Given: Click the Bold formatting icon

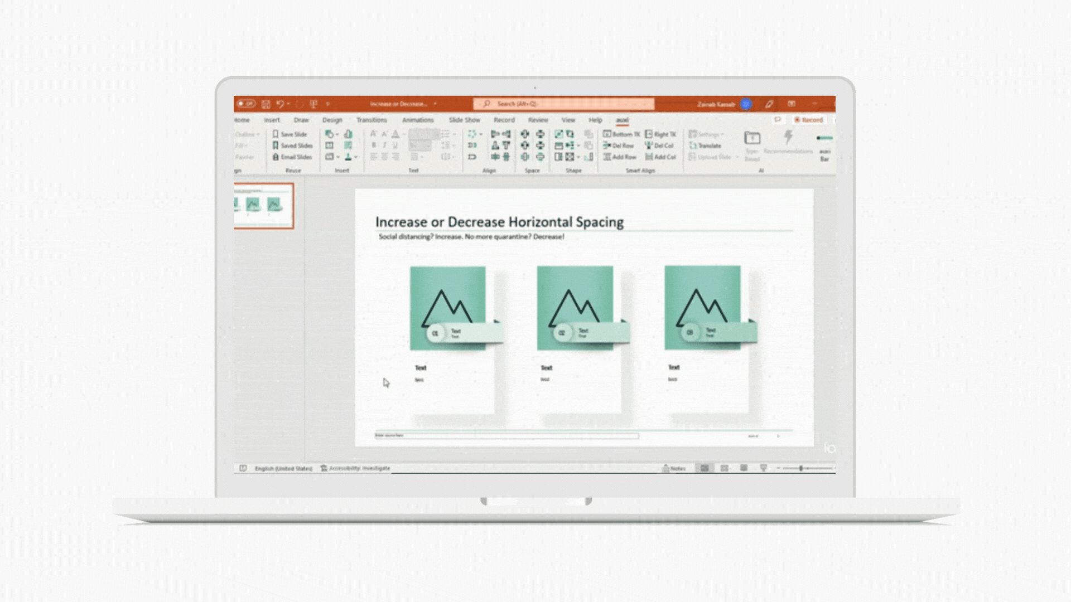Looking at the screenshot, I should pyautogui.click(x=374, y=145).
